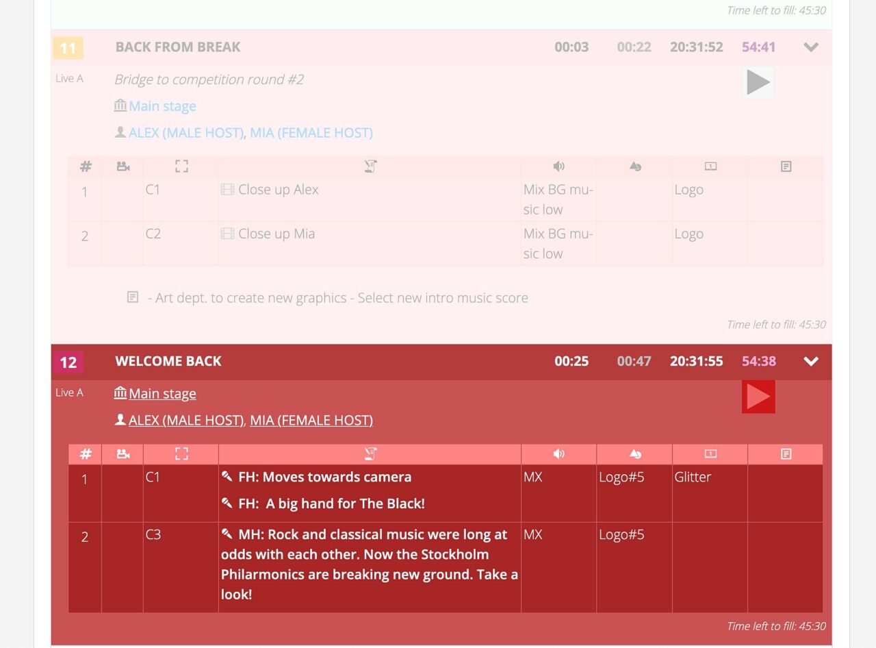
Task: Click the film clip icon beside Close up Alex
Action: pos(228,190)
